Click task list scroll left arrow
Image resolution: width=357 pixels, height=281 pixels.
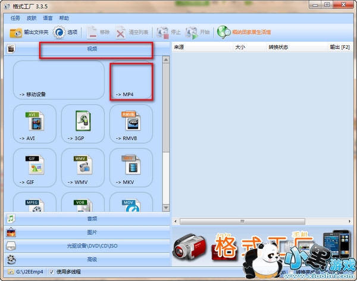(x=176, y=221)
